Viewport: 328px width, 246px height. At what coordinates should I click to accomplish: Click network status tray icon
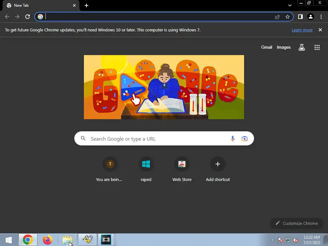click(x=288, y=240)
